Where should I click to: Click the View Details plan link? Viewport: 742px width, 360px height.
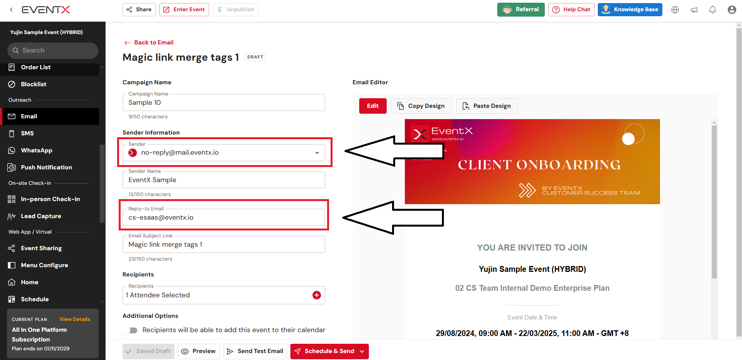(75, 319)
